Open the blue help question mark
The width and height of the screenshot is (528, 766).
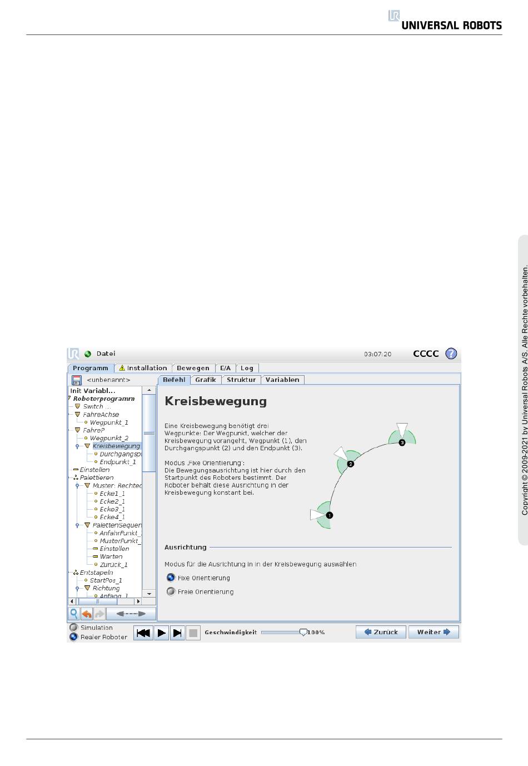[x=451, y=354]
